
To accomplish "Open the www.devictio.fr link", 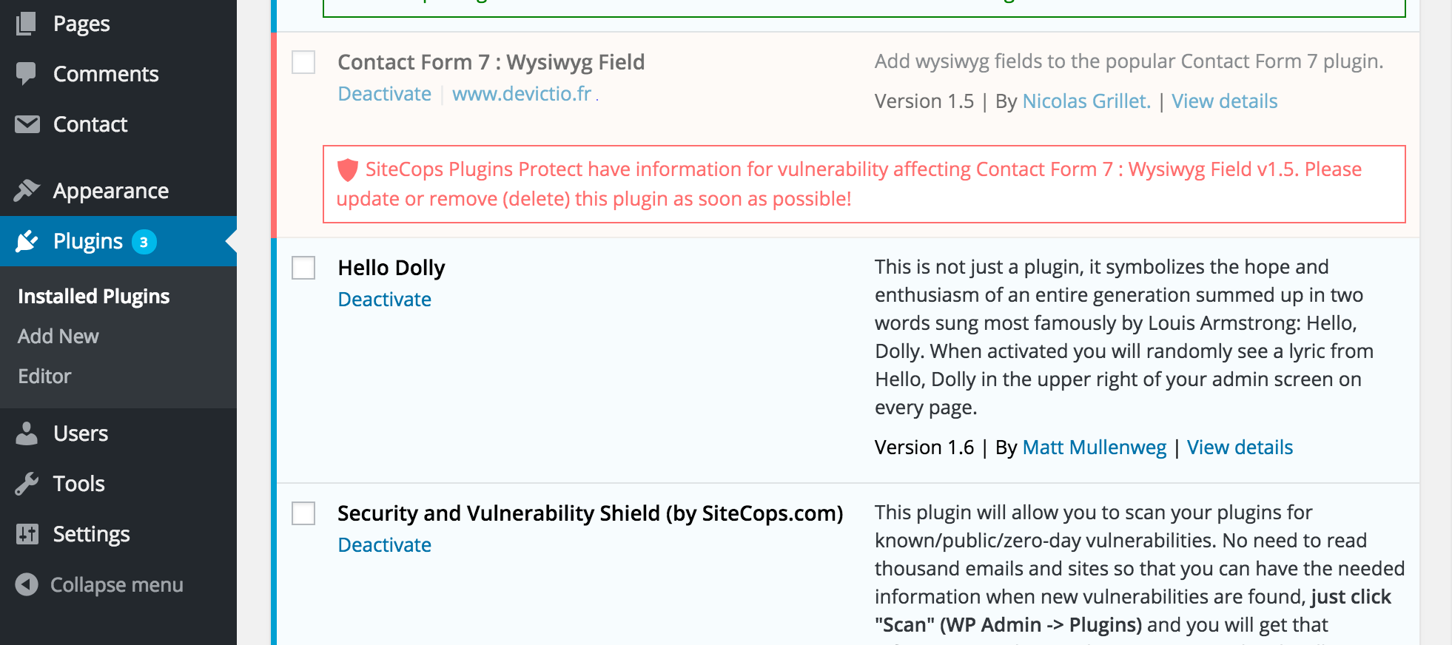I will click(522, 94).
